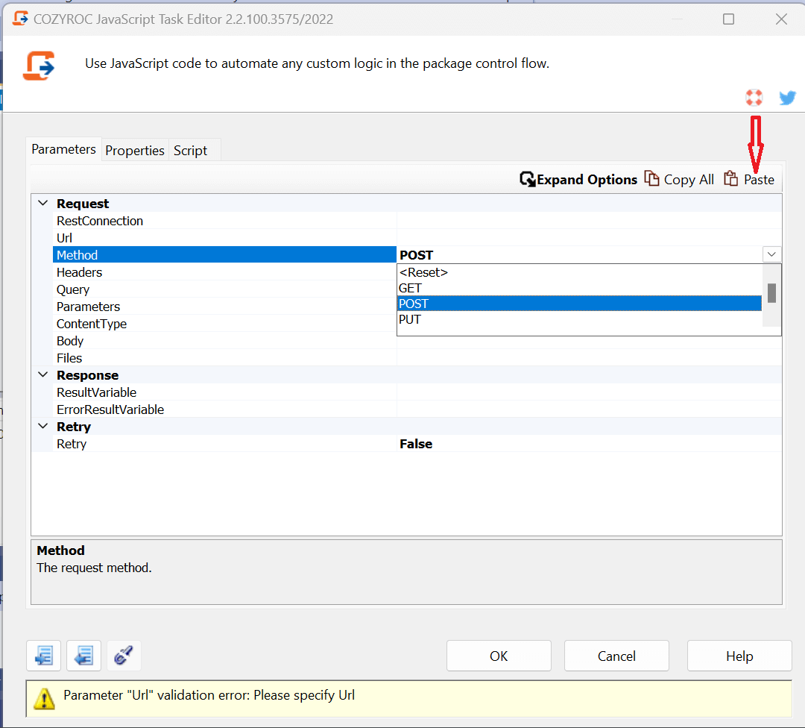Click the second export icon at bottom-left
The height and width of the screenshot is (728, 805).
pyautogui.click(x=83, y=656)
